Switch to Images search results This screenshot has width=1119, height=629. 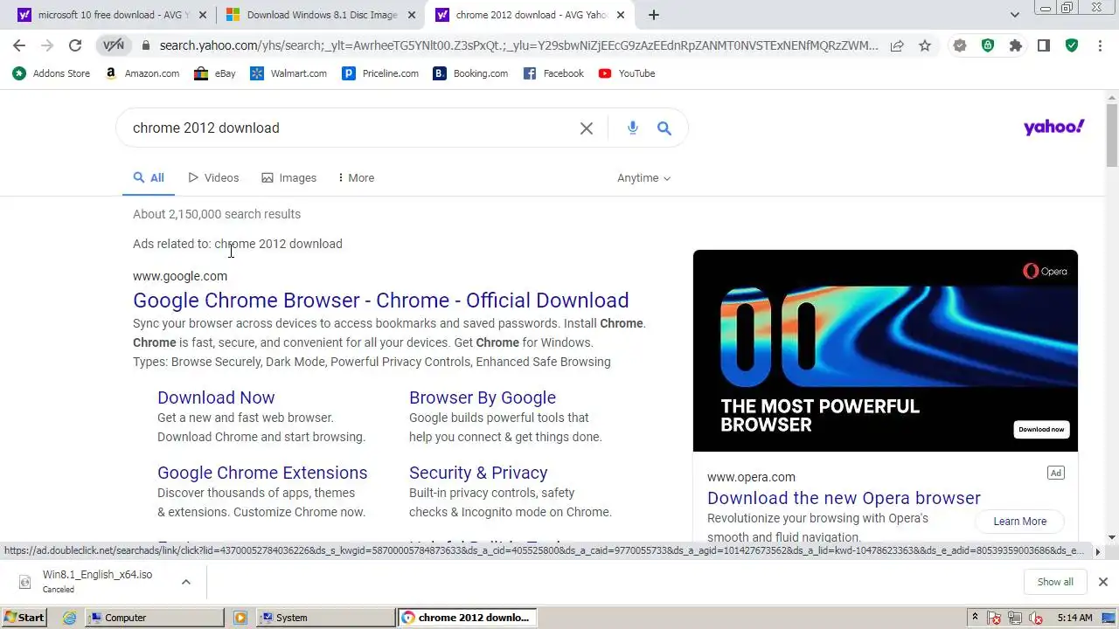tap(288, 178)
